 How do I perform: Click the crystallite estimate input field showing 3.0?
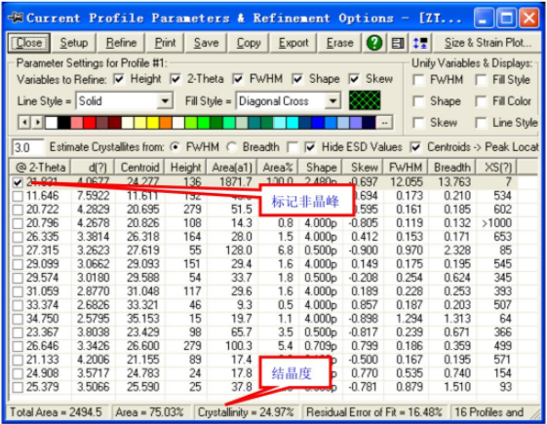[x=27, y=147]
